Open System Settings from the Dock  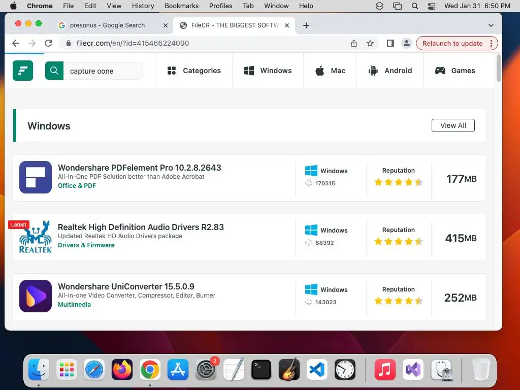click(206, 370)
